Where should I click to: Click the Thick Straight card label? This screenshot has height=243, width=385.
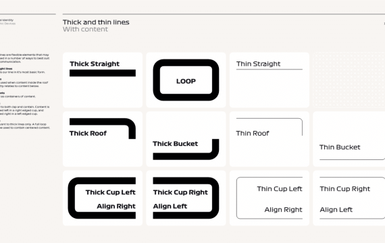(x=95, y=64)
